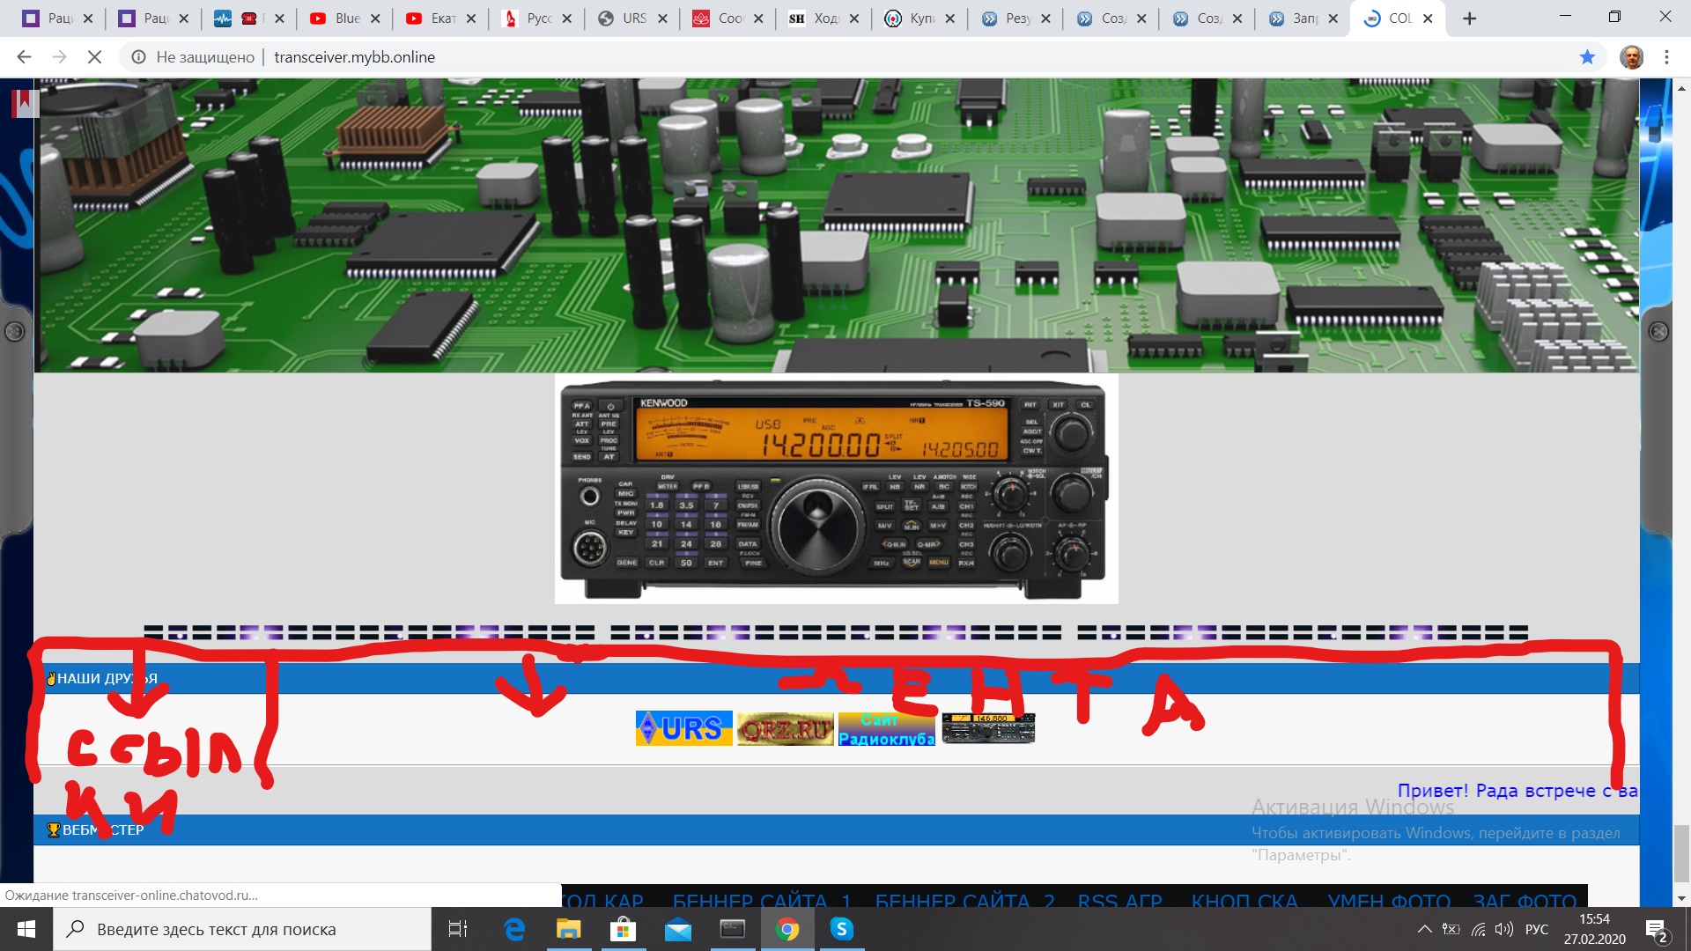Open the Wi-Fi network tray icon
Viewport: 1691px width, 951px height.
(x=1479, y=929)
